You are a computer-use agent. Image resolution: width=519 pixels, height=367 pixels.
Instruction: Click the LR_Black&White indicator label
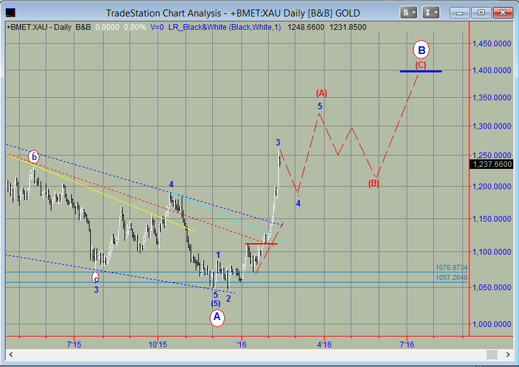[224, 27]
